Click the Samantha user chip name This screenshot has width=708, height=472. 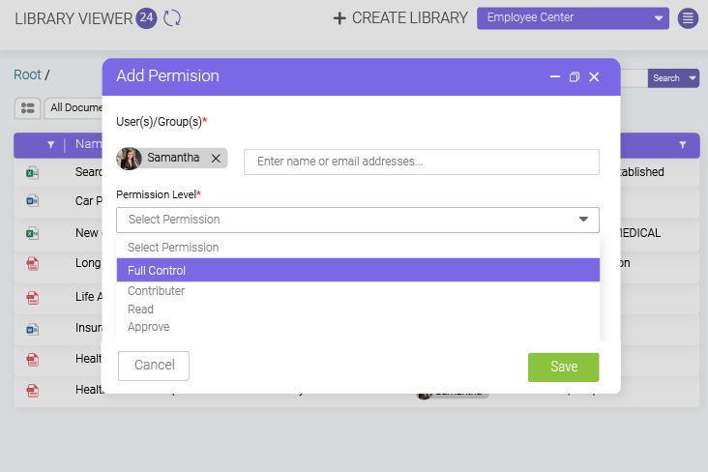tap(173, 158)
